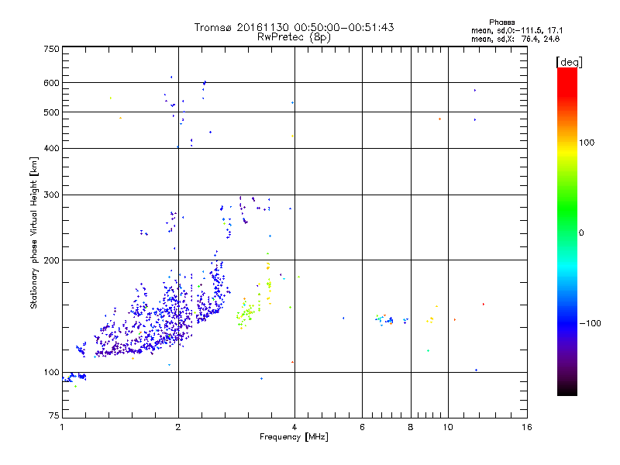Click the 'Phases' header label
620x465 pixels.
[x=501, y=22]
